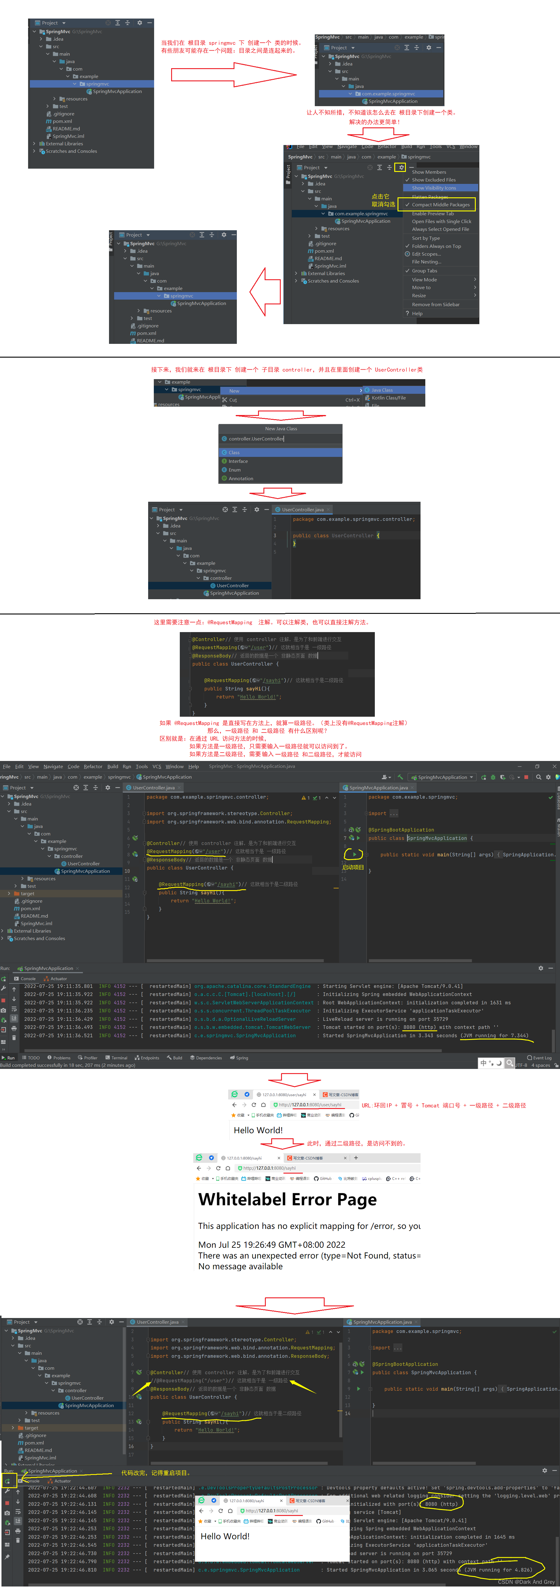Viewport: 560px width, 1588px height.
Task: Click browser logo icon in Whitelabel Error browser
Action: pos(198,1158)
